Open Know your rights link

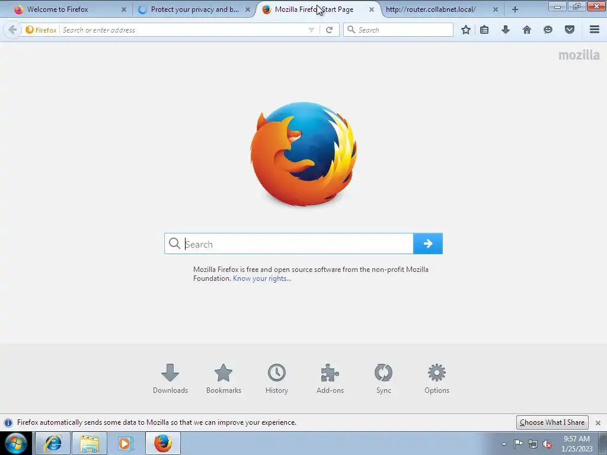[x=262, y=278]
